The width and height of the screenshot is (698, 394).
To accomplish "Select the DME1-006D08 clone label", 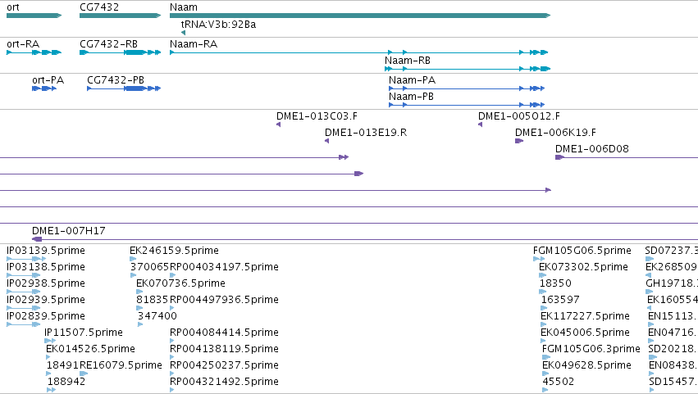I will [592, 149].
